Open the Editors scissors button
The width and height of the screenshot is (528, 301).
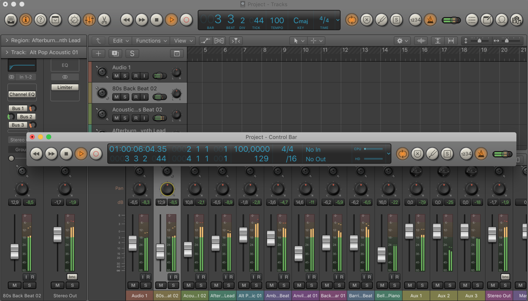pos(104,19)
